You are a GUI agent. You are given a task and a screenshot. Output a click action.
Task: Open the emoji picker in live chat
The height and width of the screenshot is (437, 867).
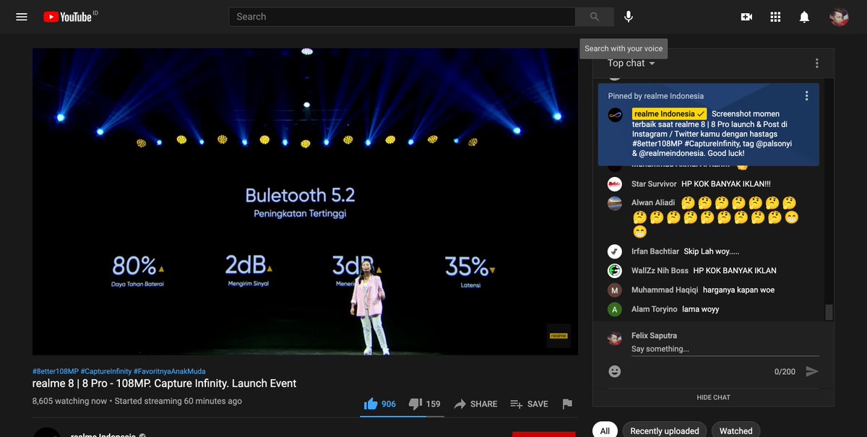pyautogui.click(x=615, y=371)
